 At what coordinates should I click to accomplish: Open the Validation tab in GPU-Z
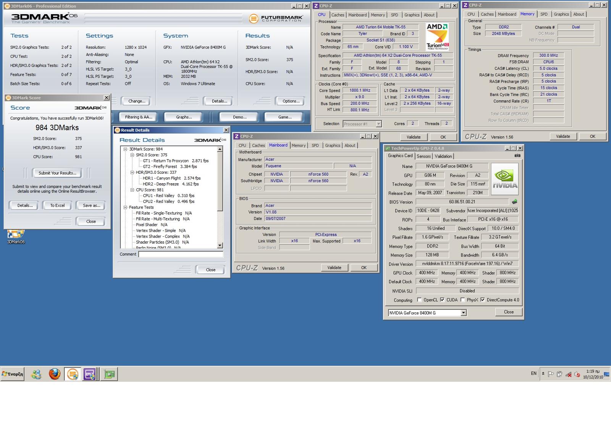tap(443, 156)
